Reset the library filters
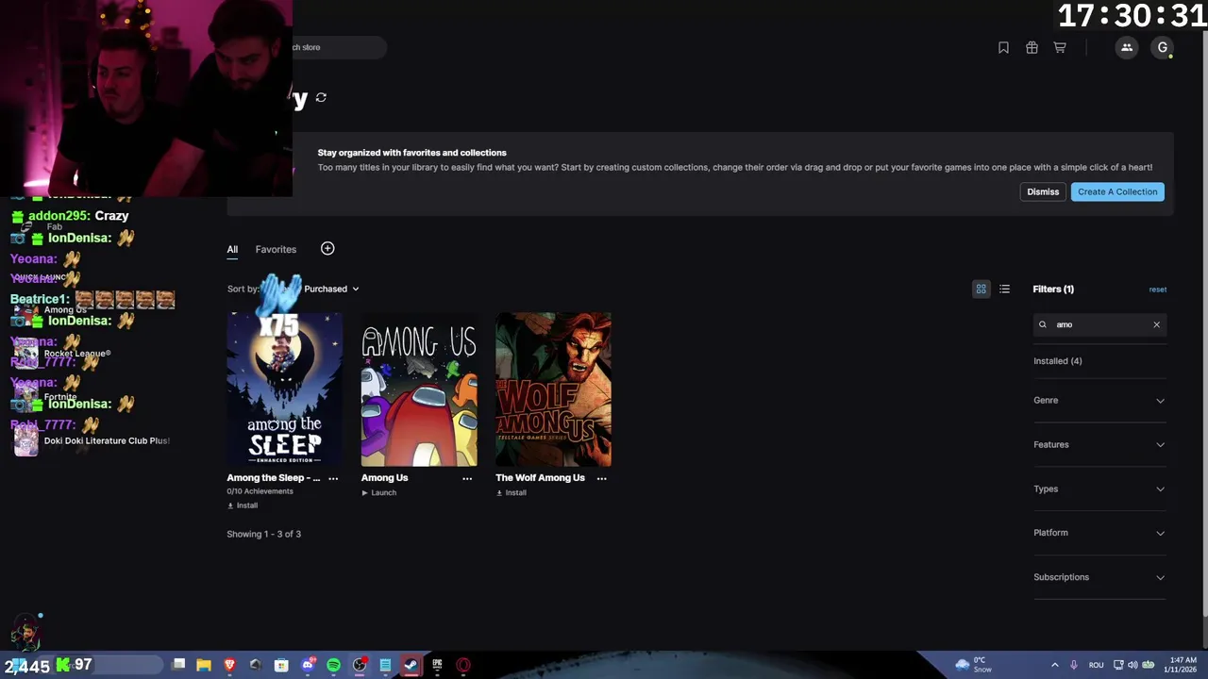The image size is (1208, 679). [1158, 290]
